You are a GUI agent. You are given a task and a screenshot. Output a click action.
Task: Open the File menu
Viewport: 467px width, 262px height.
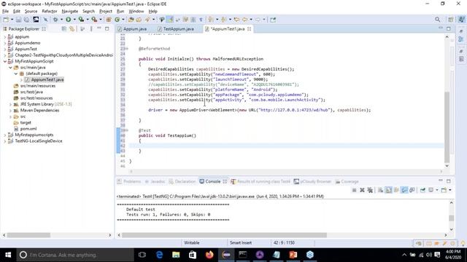[x=5, y=12]
